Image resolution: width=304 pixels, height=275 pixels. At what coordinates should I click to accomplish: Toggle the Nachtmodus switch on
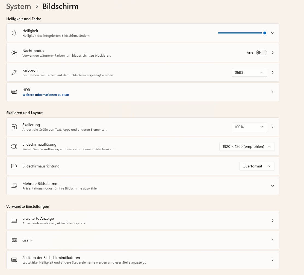pos(262,53)
